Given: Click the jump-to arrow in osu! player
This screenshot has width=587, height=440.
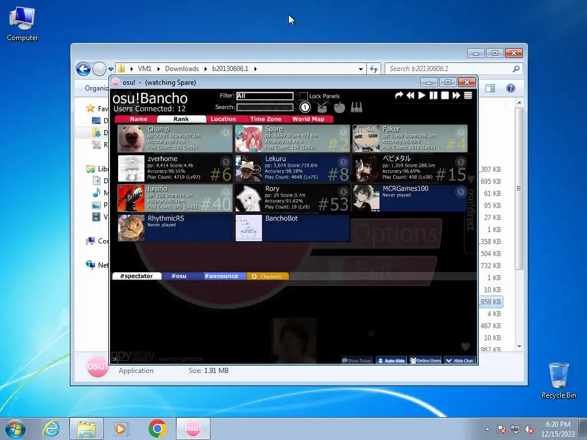Looking at the screenshot, I should (399, 96).
